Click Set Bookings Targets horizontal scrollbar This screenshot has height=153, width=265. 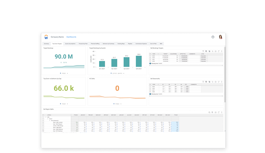click(186, 65)
